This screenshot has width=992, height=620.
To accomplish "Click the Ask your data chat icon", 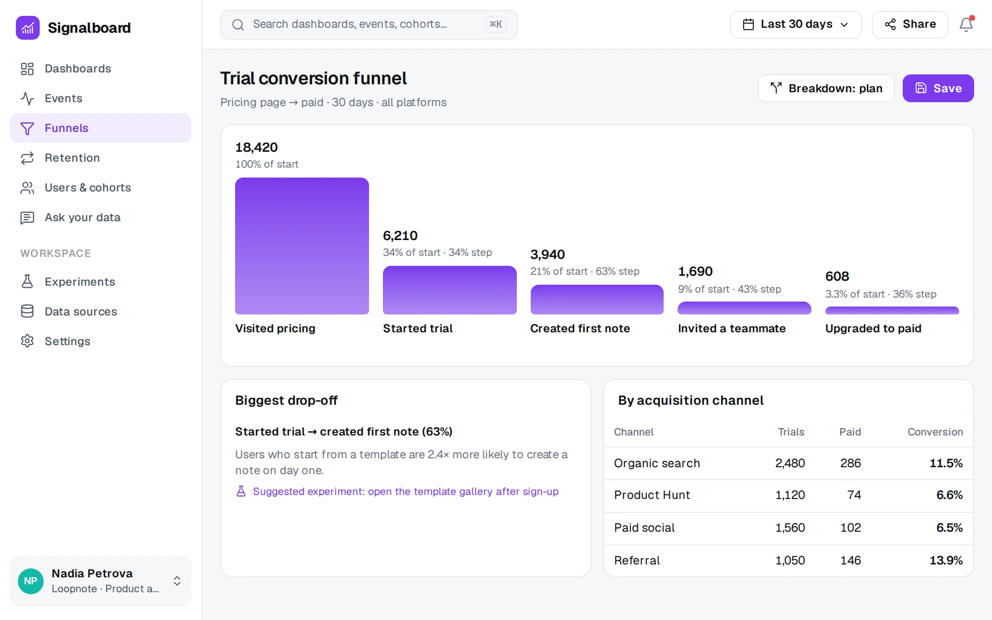I will [x=27, y=218].
